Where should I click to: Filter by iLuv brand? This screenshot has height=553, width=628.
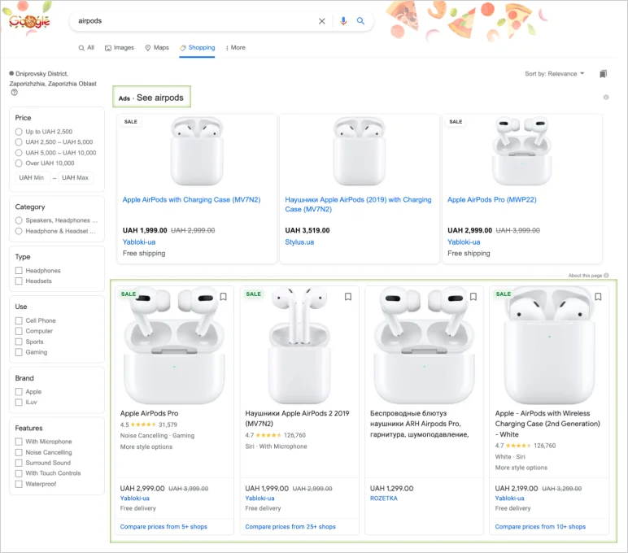pos(19,402)
